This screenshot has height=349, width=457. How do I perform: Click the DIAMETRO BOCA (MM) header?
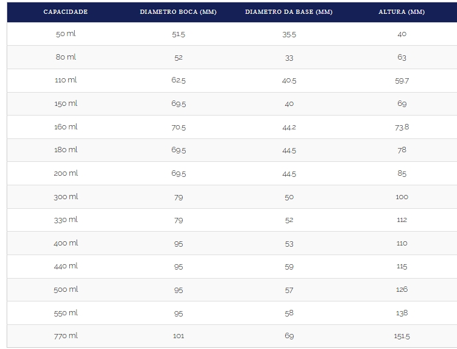178,12
